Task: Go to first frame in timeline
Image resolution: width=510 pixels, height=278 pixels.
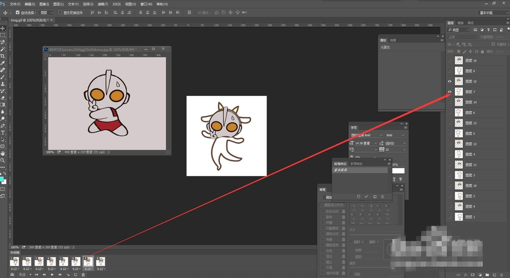Action: pyautogui.click(x=36, y=275)
